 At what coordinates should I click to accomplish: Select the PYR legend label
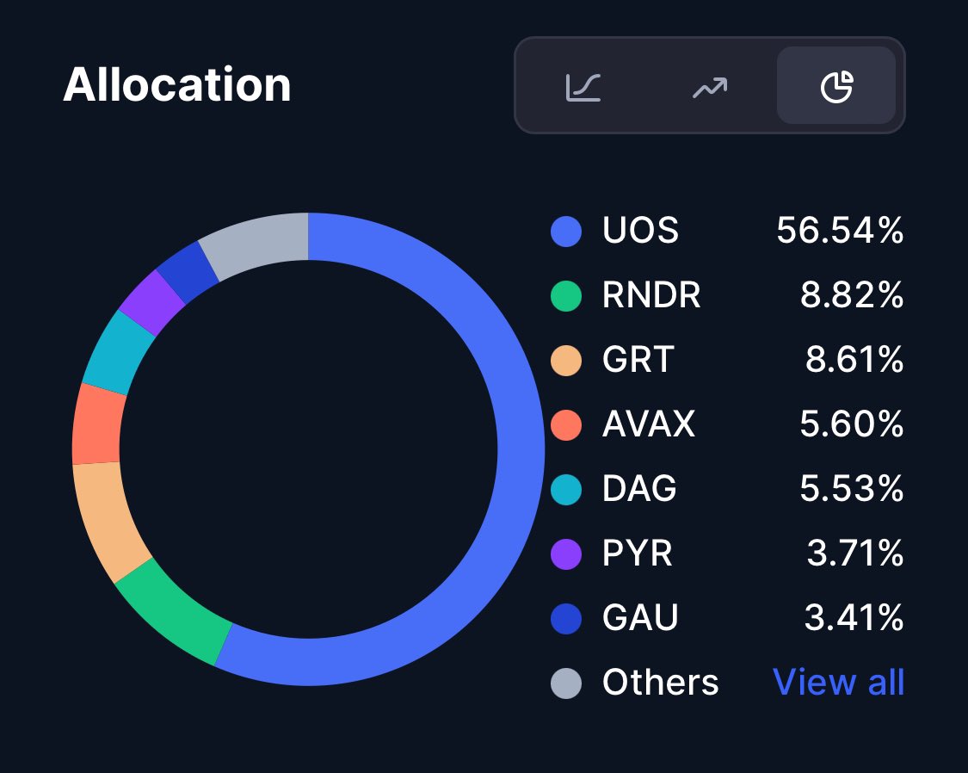(637, 553)
